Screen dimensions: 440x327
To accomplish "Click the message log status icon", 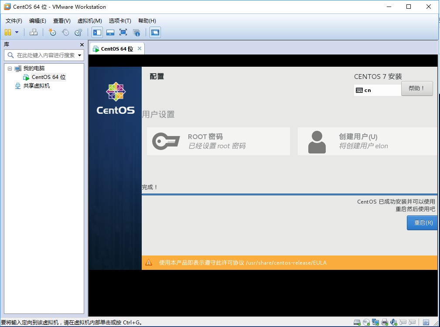I will pyautogui.click(x=426, y=323).
